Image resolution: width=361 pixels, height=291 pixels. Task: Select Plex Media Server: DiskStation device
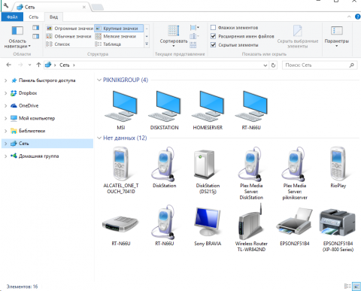point(251,173)
